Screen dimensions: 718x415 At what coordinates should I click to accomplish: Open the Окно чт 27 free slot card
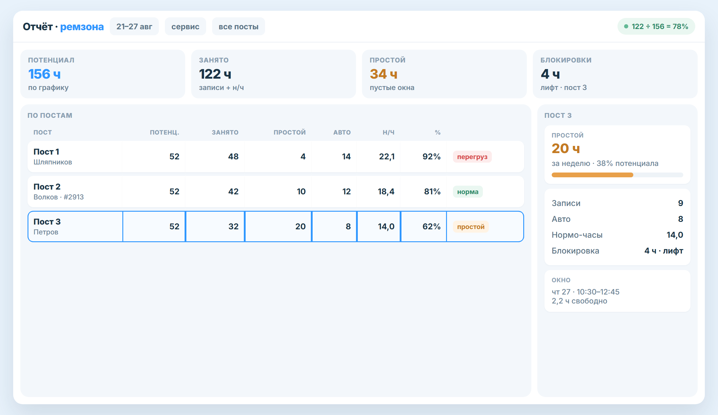click(617, 291)
